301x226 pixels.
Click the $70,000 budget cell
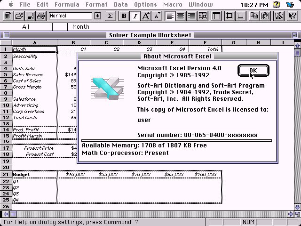point(139,175)
